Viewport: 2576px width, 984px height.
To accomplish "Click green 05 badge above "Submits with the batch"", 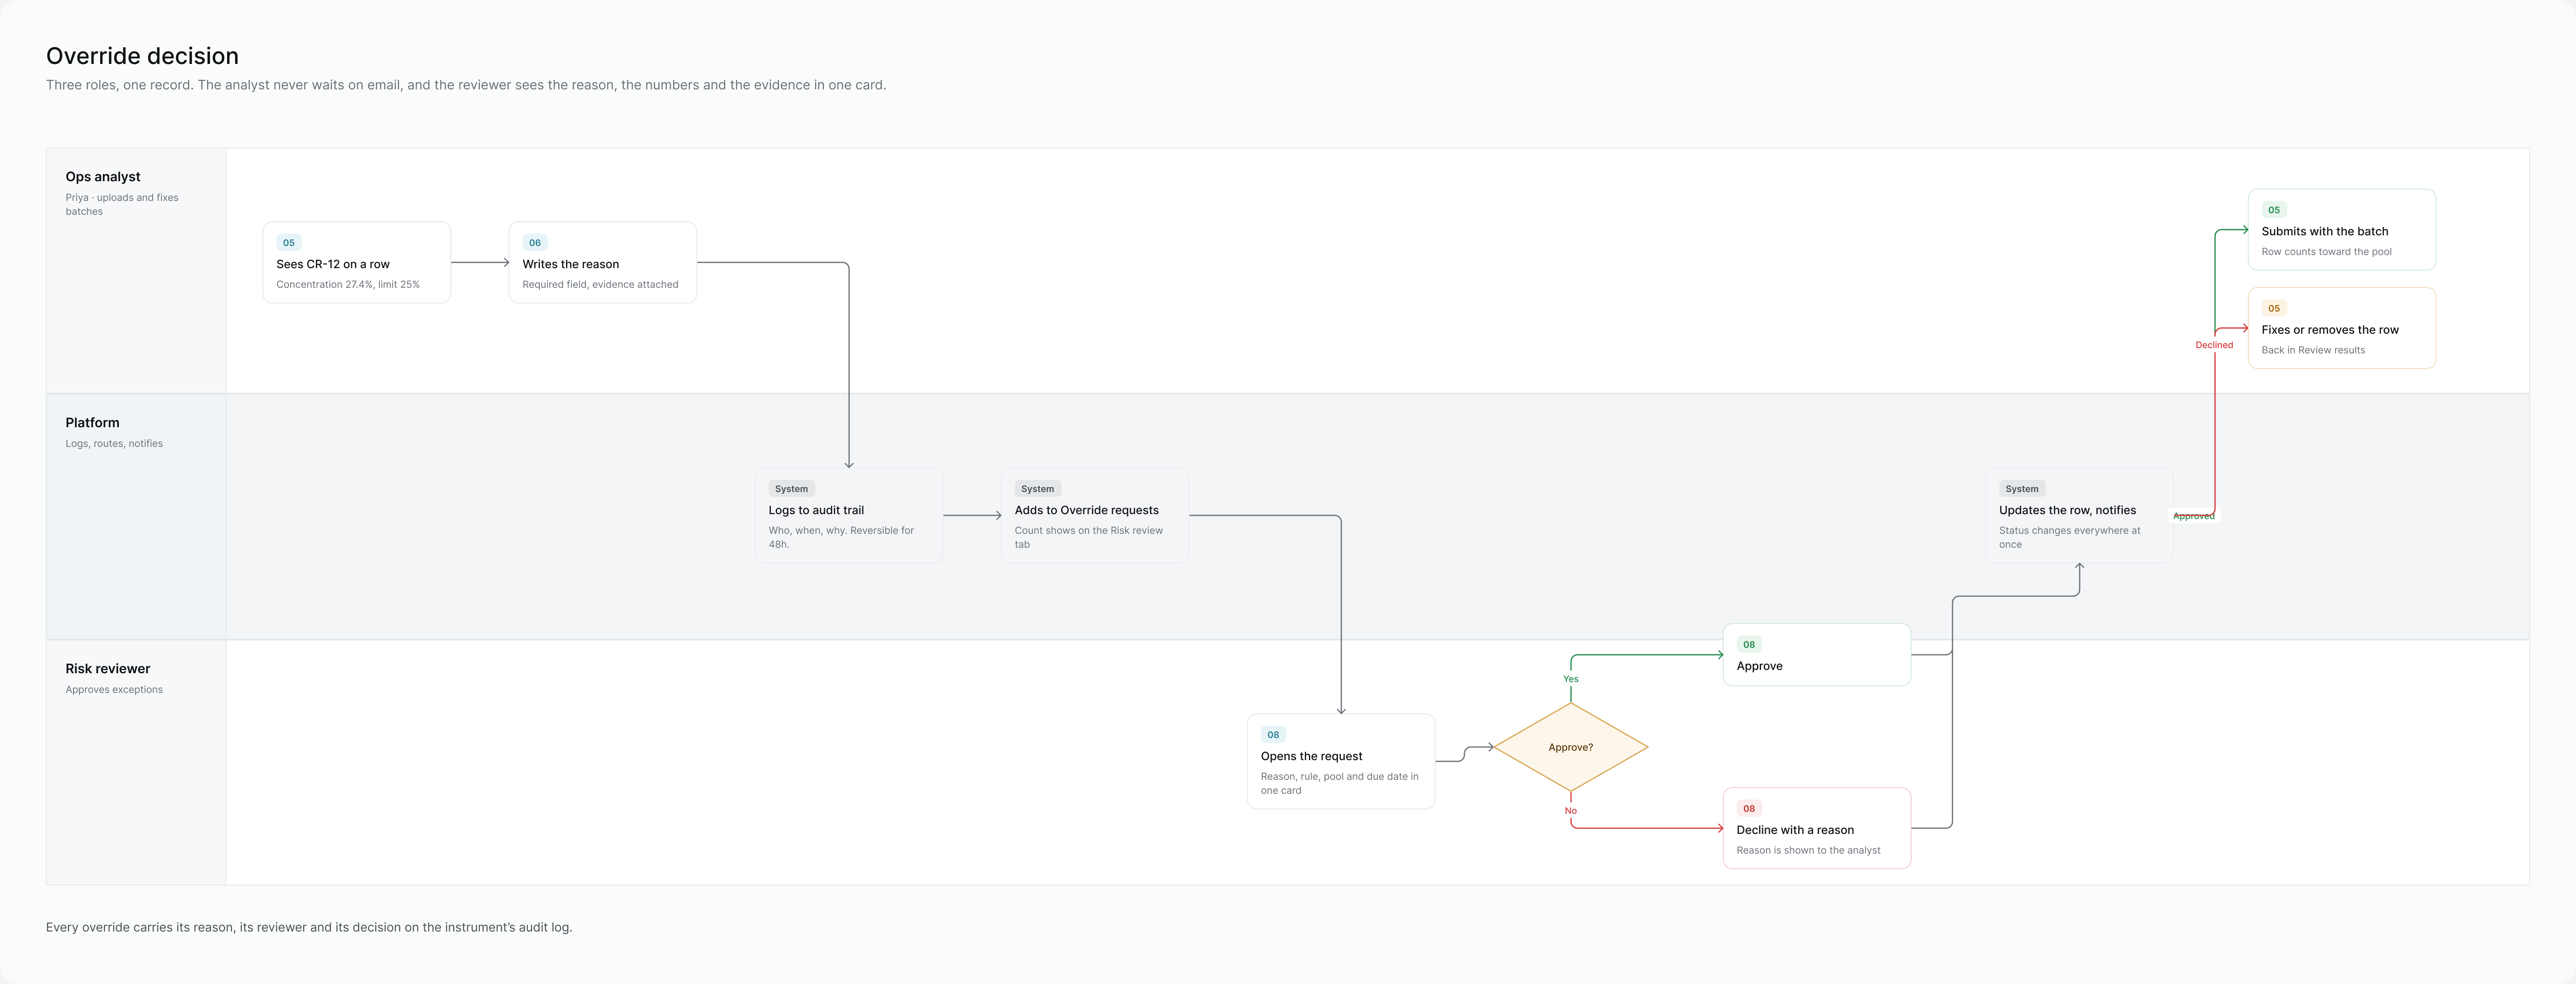I will click(2274, 210).
